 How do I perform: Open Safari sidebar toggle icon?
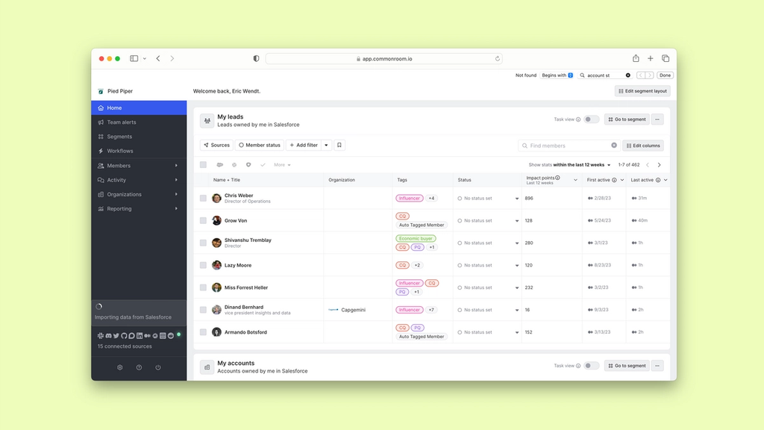click(134, 58)
